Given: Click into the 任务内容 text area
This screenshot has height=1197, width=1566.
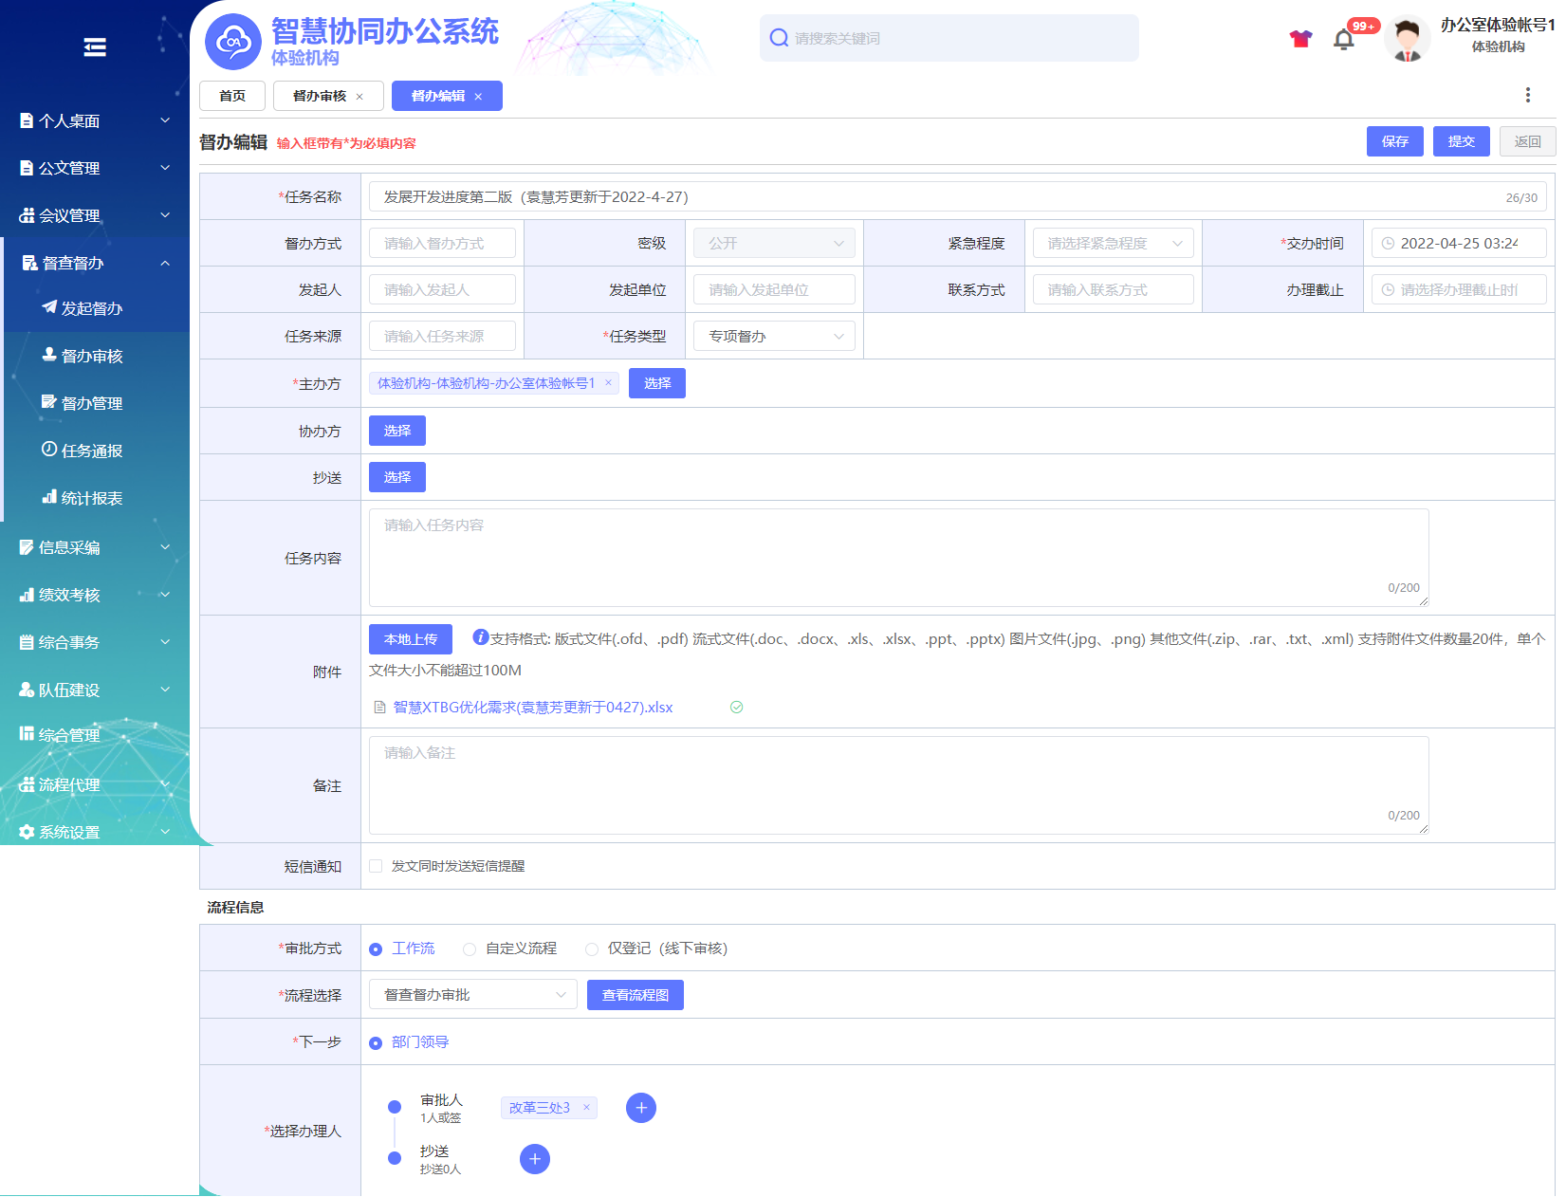Looking at the screenshot, I should (x=897, y=558).
